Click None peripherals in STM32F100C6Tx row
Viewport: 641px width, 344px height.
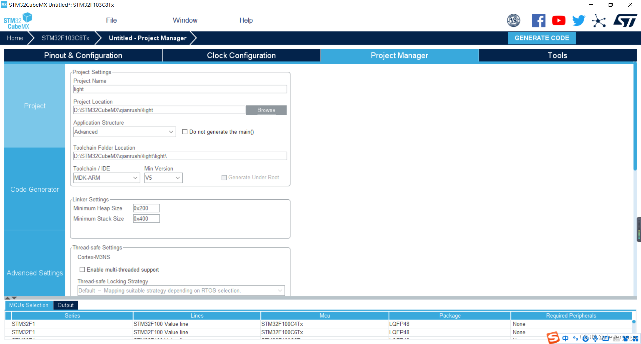tap(519, 332)
